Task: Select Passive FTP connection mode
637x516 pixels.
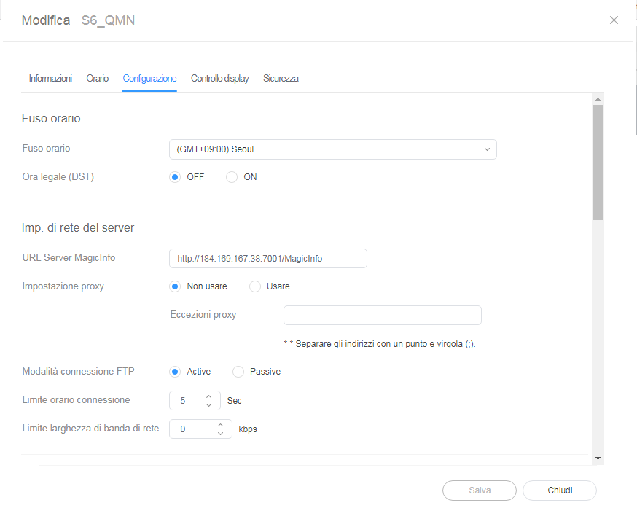Action: pyautogui.click(x=238, y=372)
